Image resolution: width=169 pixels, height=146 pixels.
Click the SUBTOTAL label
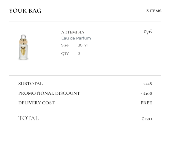(31, 84)
